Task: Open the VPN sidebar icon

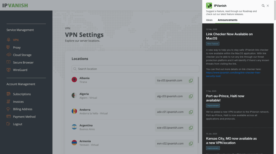Action: click(8, 40)
